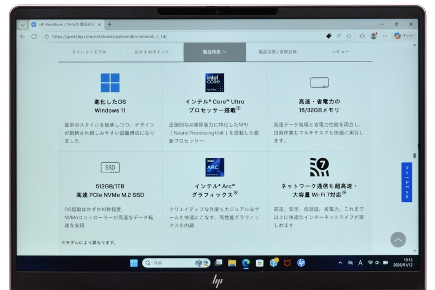Select heading インテル Core Ultra プロセッサー搭載
Image resolution: width=435 pixels, height=290 pixels.
tap(215, 106)
